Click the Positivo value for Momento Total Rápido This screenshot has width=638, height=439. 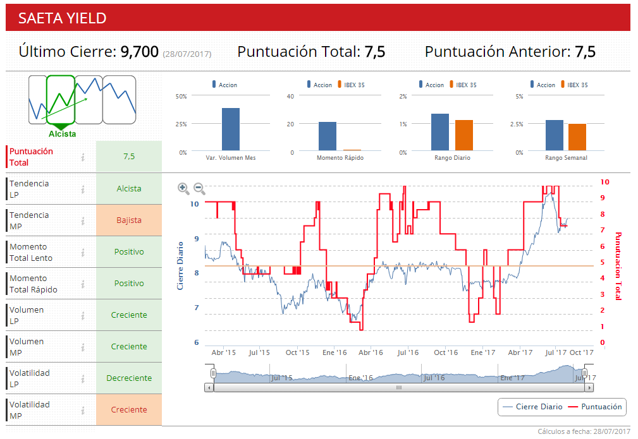129,284
